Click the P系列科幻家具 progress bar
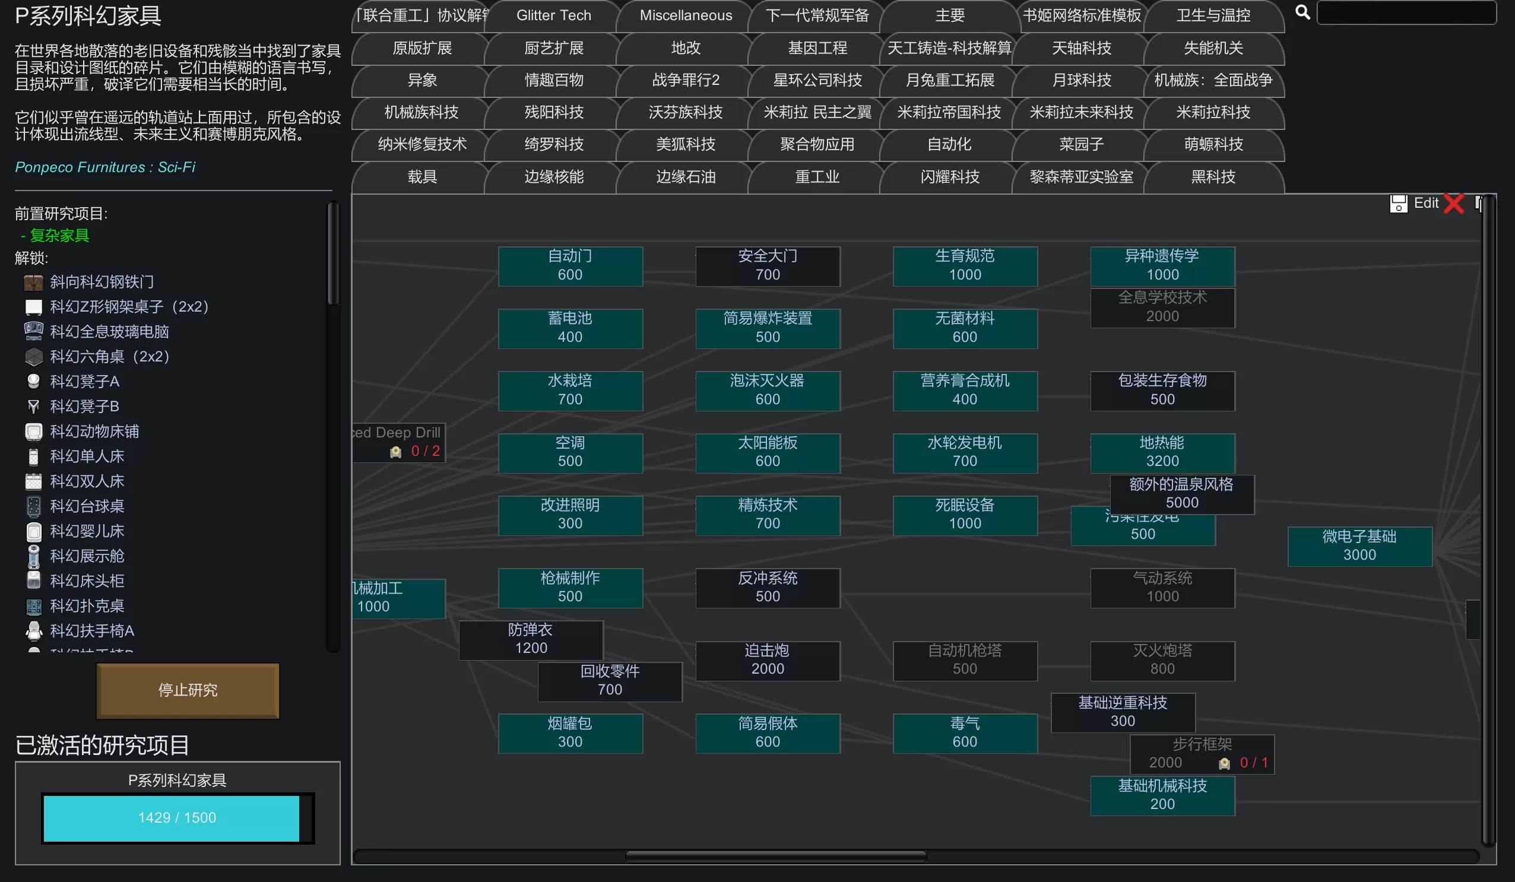The width and height of the screenshot is (1515, 882). pyautogui.click(x=178, y=818)
